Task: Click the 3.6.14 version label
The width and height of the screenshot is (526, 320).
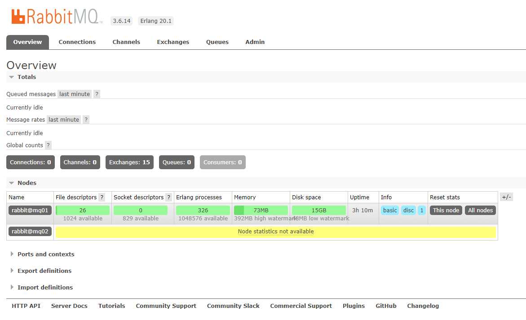Action: coord(121,21)
